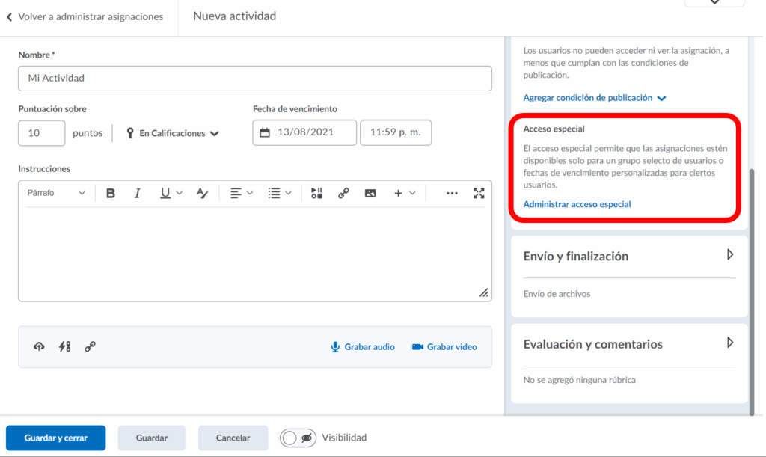Insert an image using the toolbar

pos(370,193)
